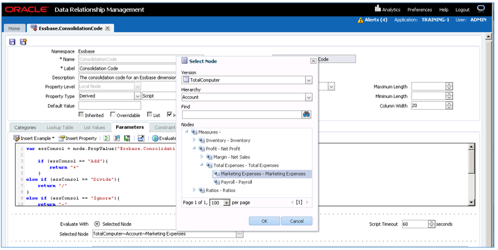The width and height of the screenshot is (498, 250).
Task: Click Cancel in Select Node dialog
Action: point(297,221)
